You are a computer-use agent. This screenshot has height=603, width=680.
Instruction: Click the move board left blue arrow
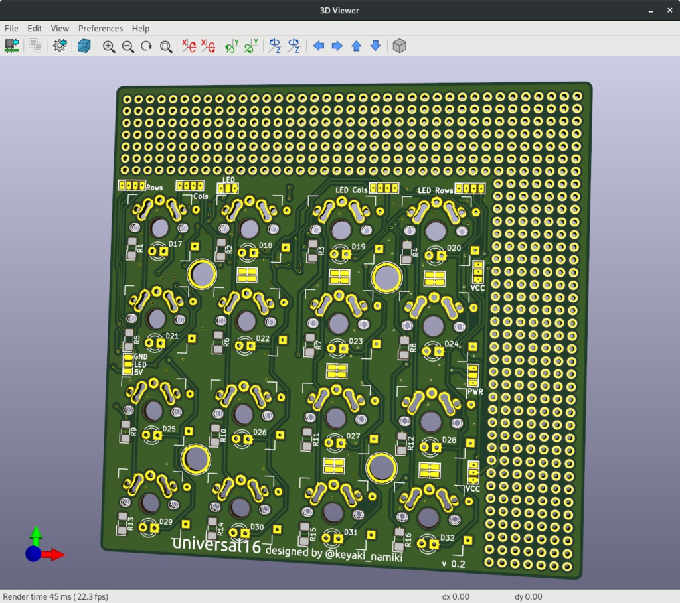point(318,46)
